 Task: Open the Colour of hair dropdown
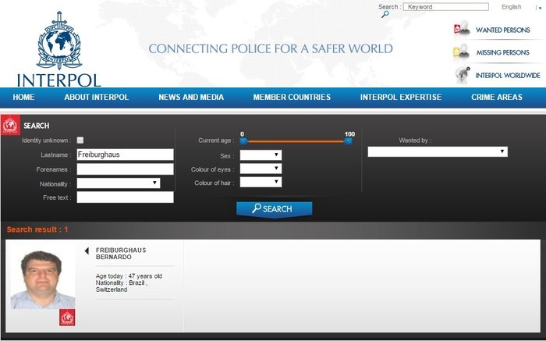click(261, 182)
